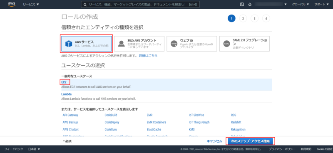Open the notifications bell icon
Viewport: 333px width, 153px height.
(x=250, y=5)
